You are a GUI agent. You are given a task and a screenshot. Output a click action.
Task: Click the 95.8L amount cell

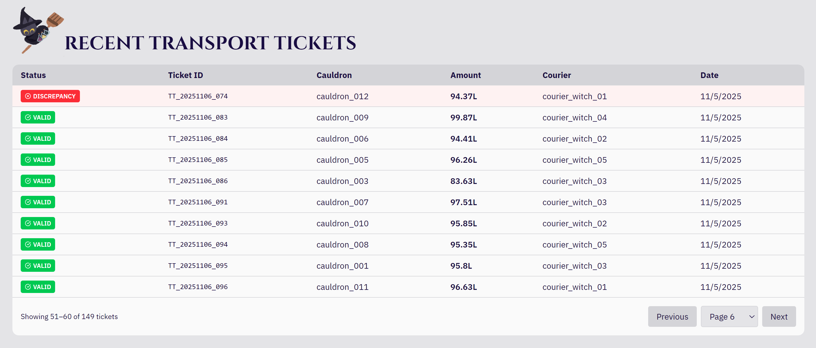461,266
